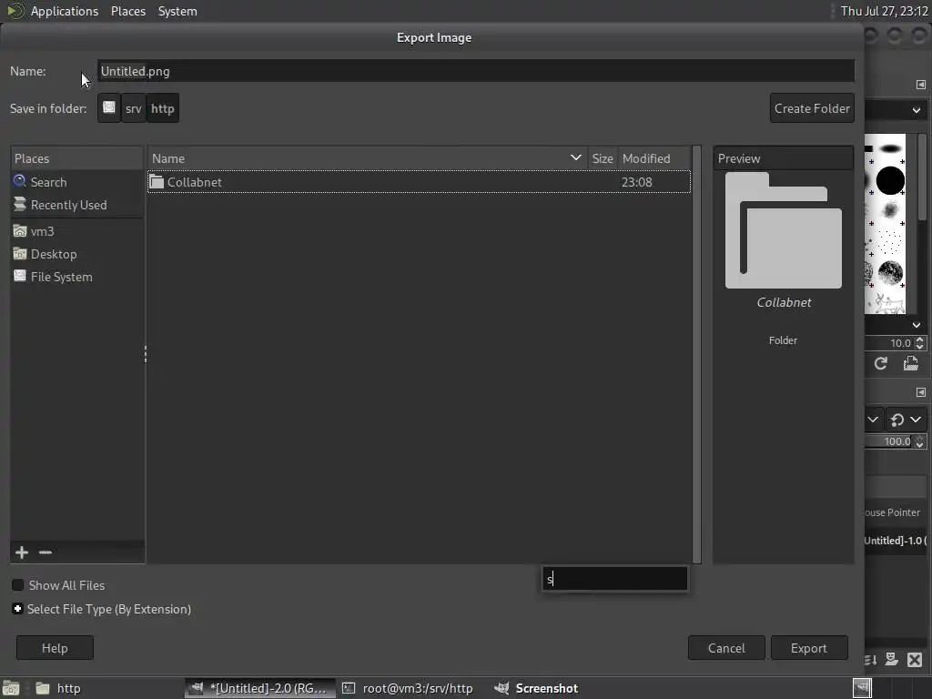Click the Untitled-1.0 image entry in GIMP dock
This screenshot has width=932, height=699.
[x=896, y=541]
